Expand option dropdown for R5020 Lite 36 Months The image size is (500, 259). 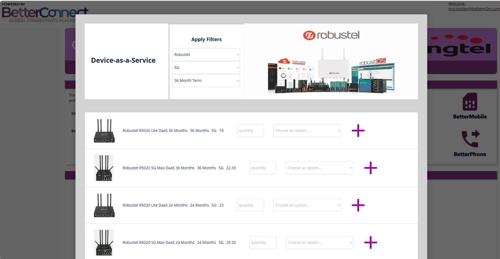click(x=307, y=131)
